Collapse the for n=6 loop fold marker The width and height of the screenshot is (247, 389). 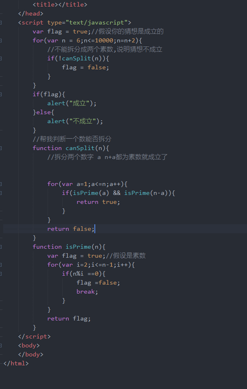1,41
